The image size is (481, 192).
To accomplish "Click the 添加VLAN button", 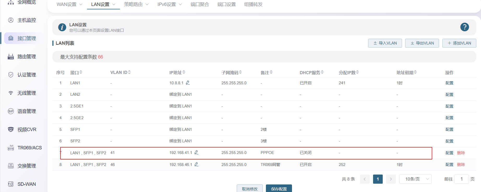I will pyautogui.click(x=459, y=43).
